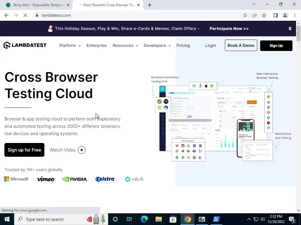View site info padlock icon
Image resolution: width=301 pixels, height=225 pixels.
[x=37, y=15]
